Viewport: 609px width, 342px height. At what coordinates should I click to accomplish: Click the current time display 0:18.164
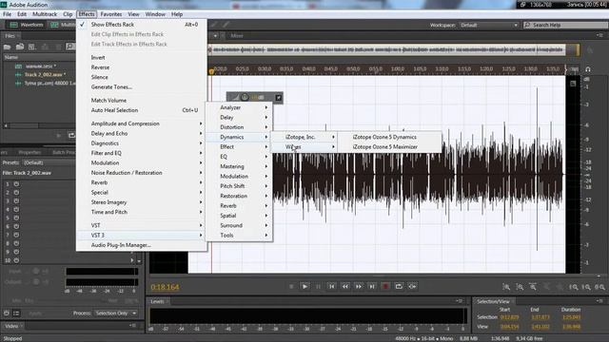[165, 287]
